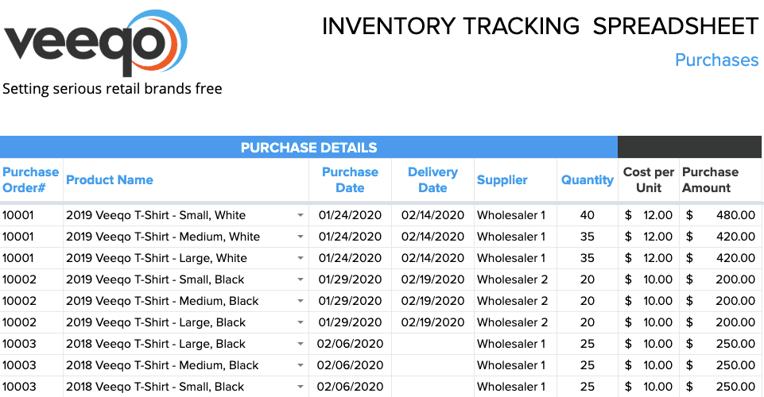
Task: Open dropdown for Medium, White T-Shirt row
Action: click(x=301, y=237)
